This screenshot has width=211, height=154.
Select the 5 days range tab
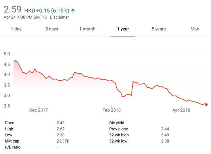pos(52,29)
